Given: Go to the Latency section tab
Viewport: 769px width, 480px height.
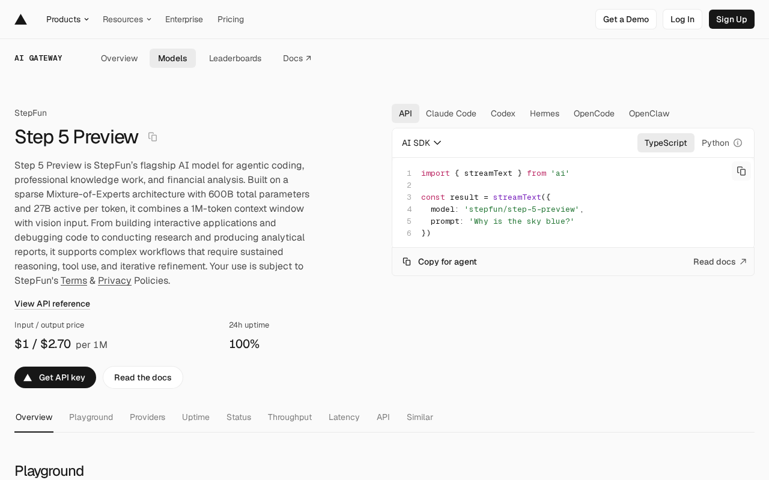Looking at the screenshot, I should tap(344, 417).
